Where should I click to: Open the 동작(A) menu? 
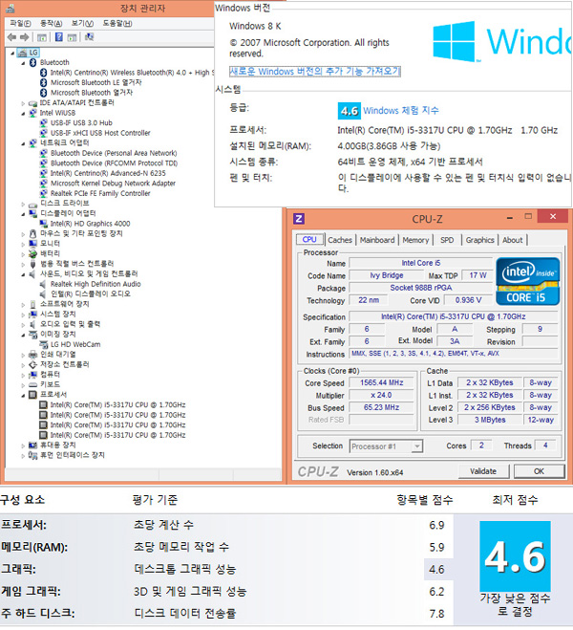52,23
